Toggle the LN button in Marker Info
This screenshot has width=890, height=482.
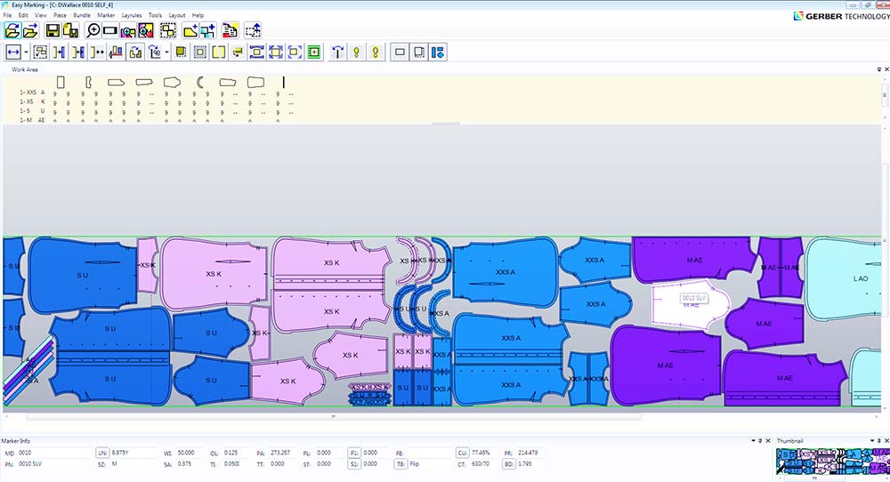(x=102, y=453)
